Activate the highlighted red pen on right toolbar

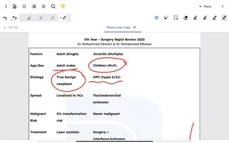coord(224,18)
